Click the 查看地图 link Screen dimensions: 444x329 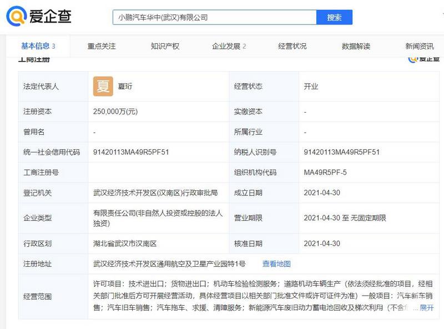pyautogui.click(x=276, y=264)
